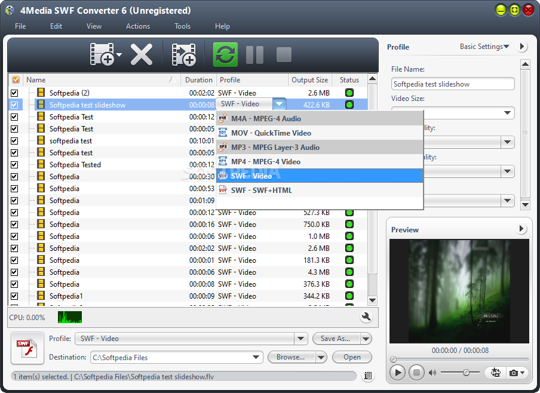This screenshot has height=393, width=540.
Task: Play the preview video
Action: pyautogui.click(x=397, y=372)
